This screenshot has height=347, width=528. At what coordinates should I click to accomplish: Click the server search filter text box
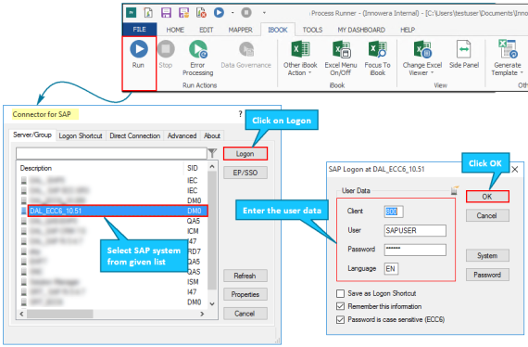[x=111, y=153]
